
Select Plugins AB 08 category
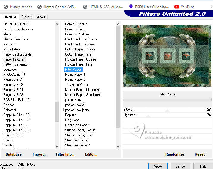(13, 95)
